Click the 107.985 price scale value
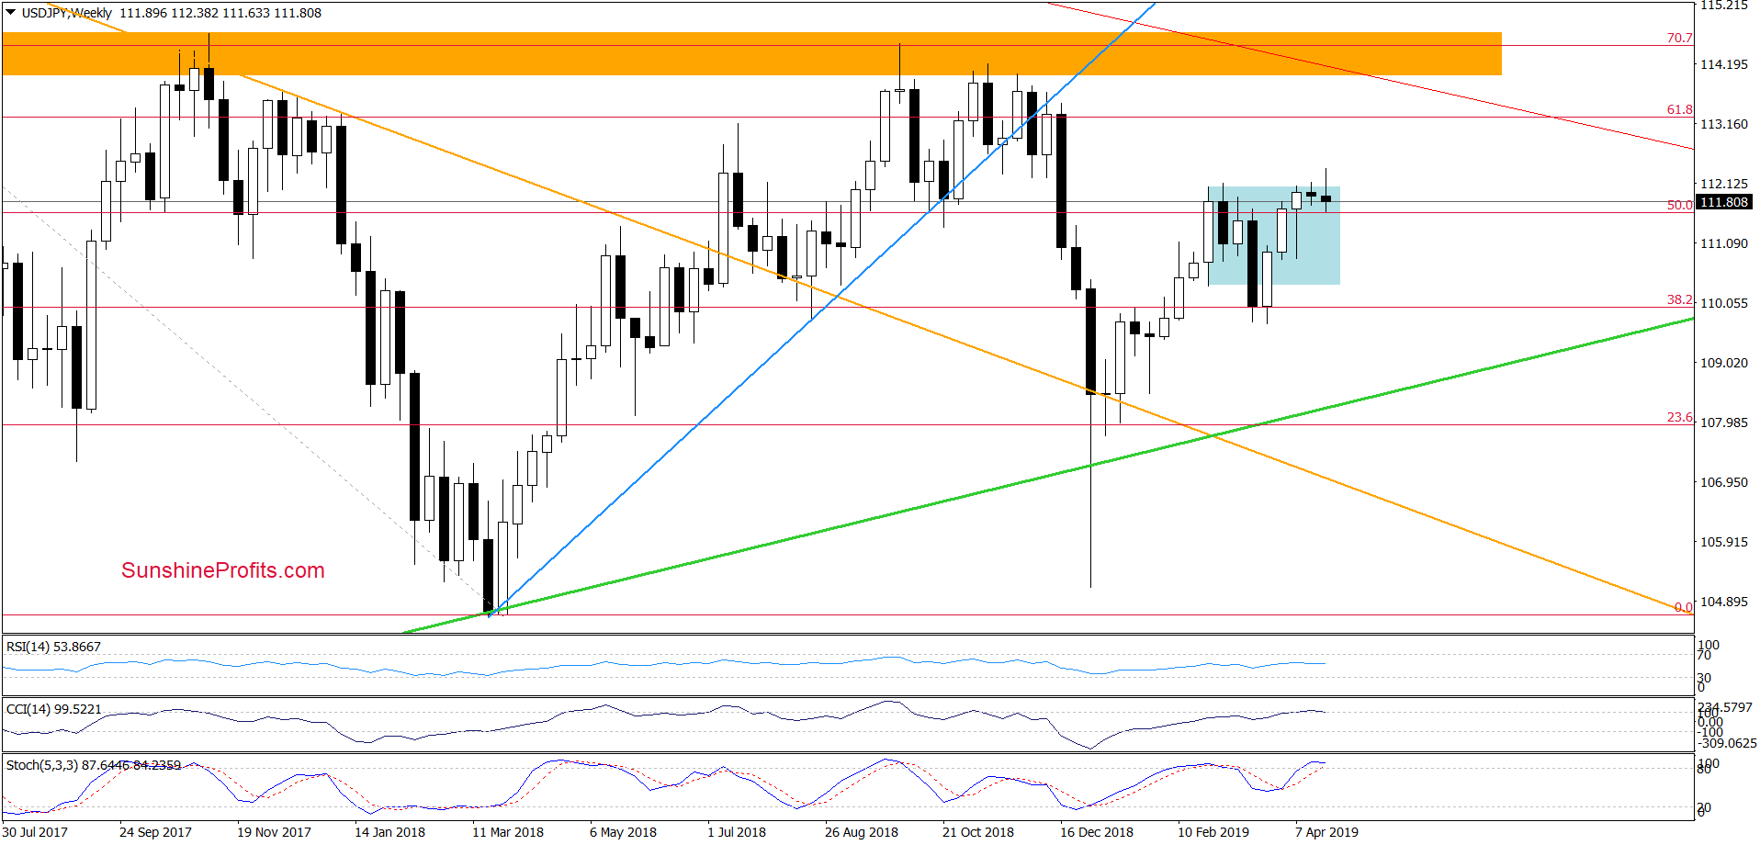 pyautogui.click(x=1724, y=422)
